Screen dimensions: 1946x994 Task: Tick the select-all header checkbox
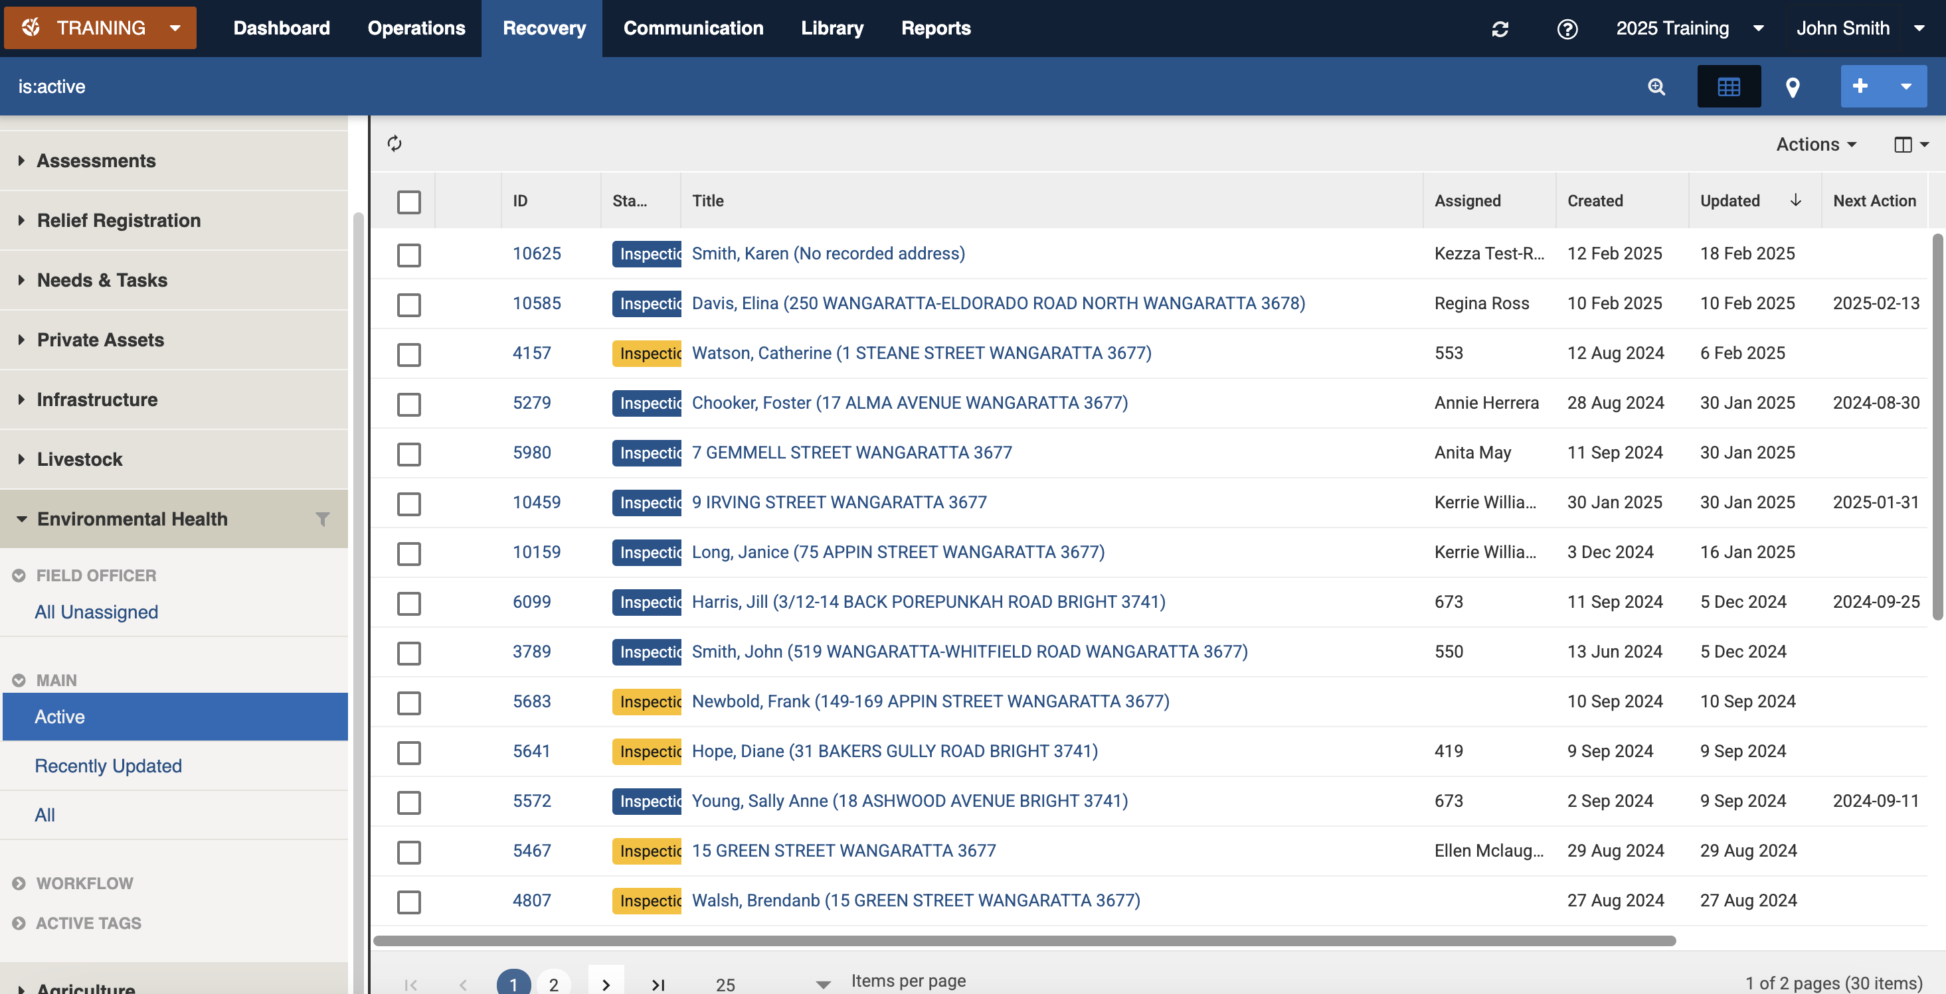click(408, 202)
